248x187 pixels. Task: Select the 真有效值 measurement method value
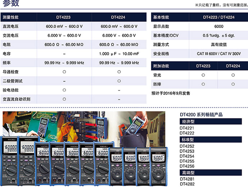(x=219, y=45)
